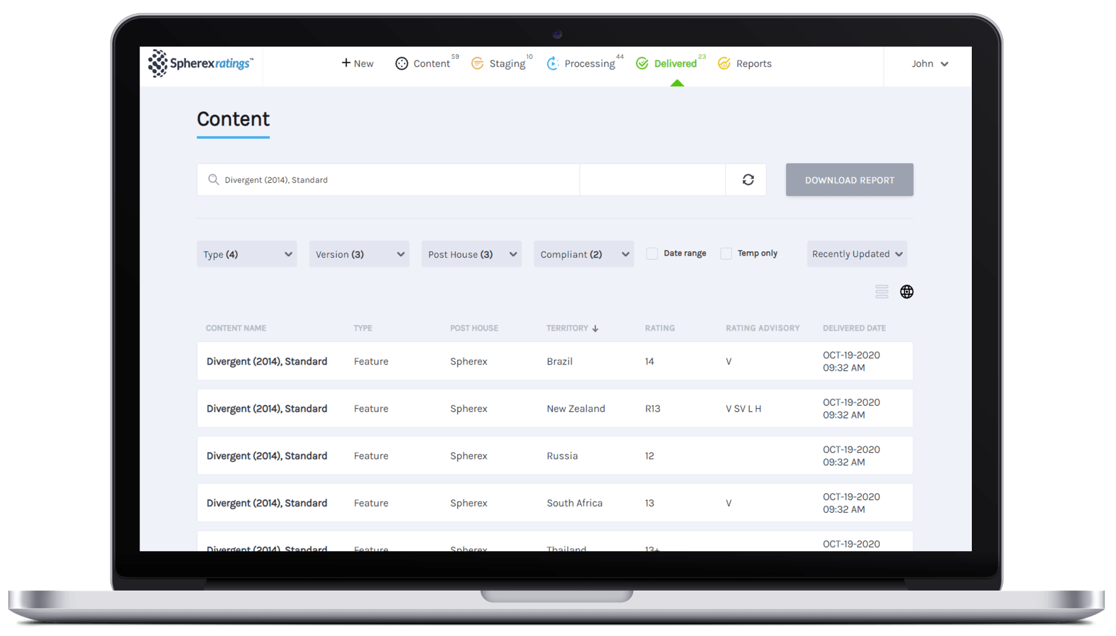Click Spherex post house in Russia row
The width and height of the screenshot is (1116, 636).
(468, 456)
